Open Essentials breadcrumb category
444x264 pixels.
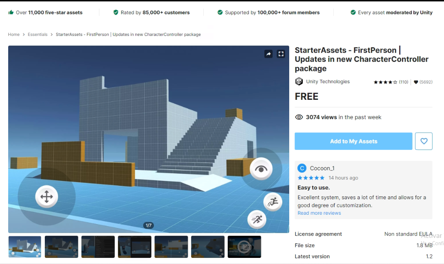37,34
